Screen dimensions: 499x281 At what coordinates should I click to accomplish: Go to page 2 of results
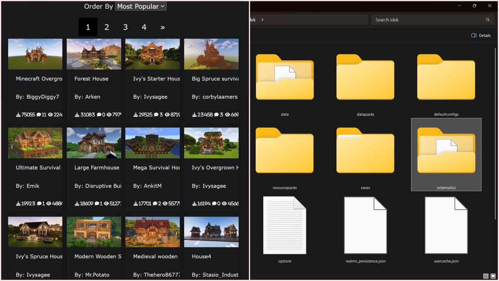tap(106, 27)
